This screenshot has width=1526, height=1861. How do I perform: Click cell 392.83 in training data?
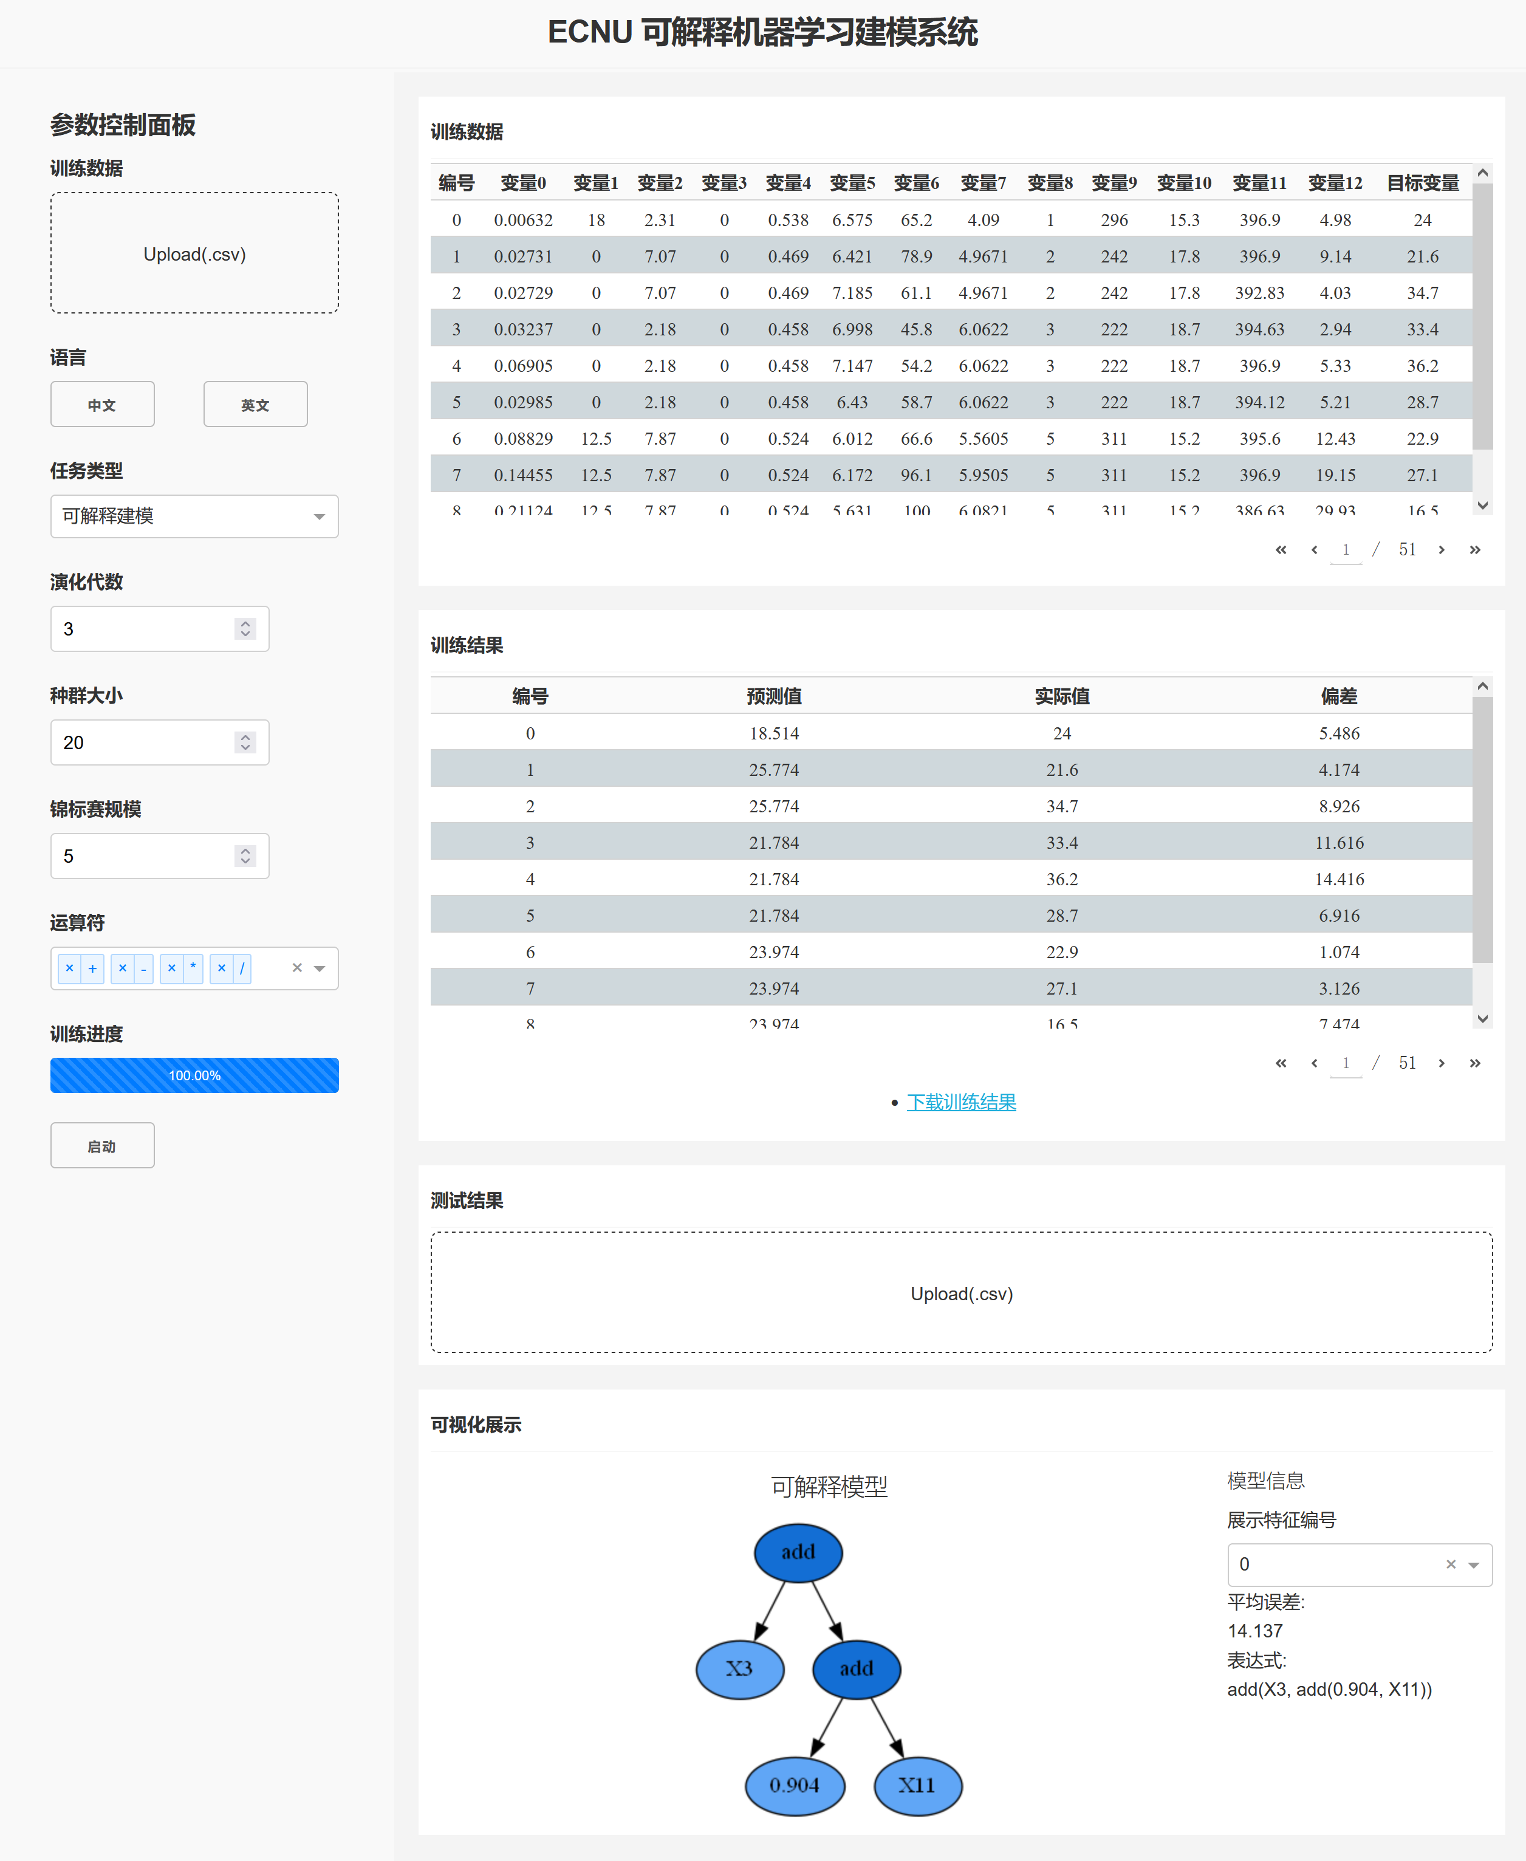(x=1259, y=293)
